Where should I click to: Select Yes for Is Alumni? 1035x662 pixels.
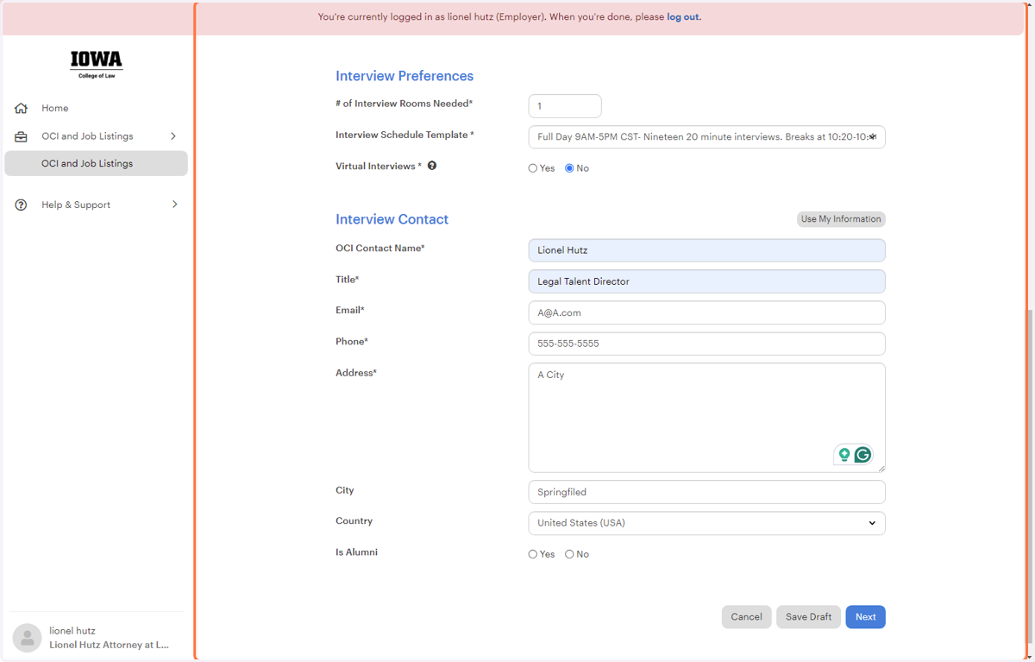[533, 554]
